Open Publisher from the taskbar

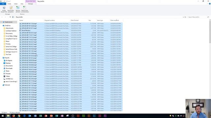[57, 116]
